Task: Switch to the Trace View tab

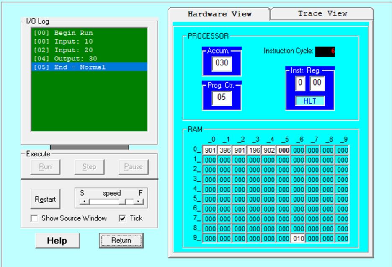Action: pos(322,13)
